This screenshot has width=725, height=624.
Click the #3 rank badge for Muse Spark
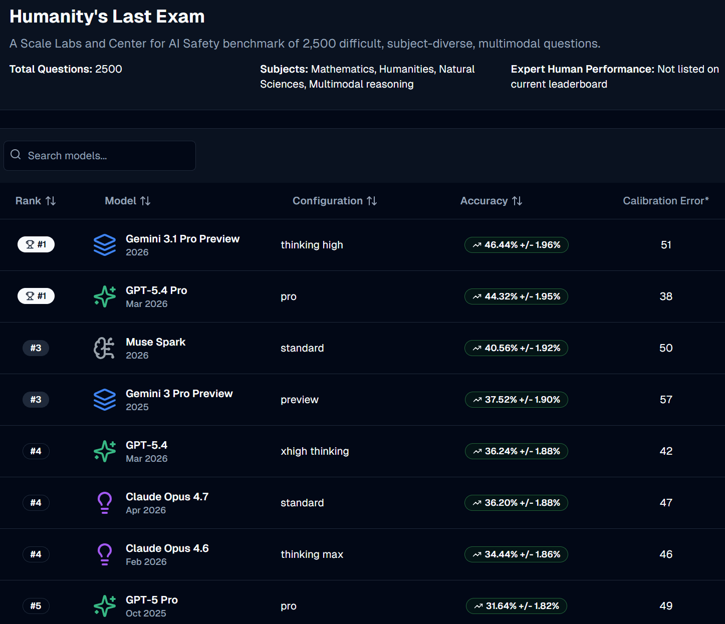(x=36, y=348)
